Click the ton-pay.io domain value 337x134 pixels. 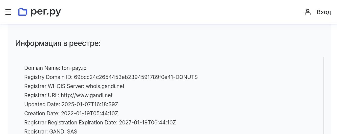[x=74, y=68]
